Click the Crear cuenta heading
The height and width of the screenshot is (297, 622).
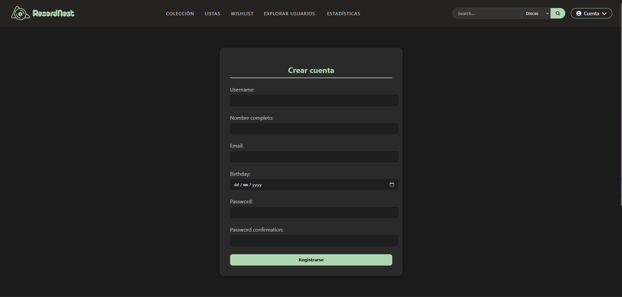pos(311,70)
